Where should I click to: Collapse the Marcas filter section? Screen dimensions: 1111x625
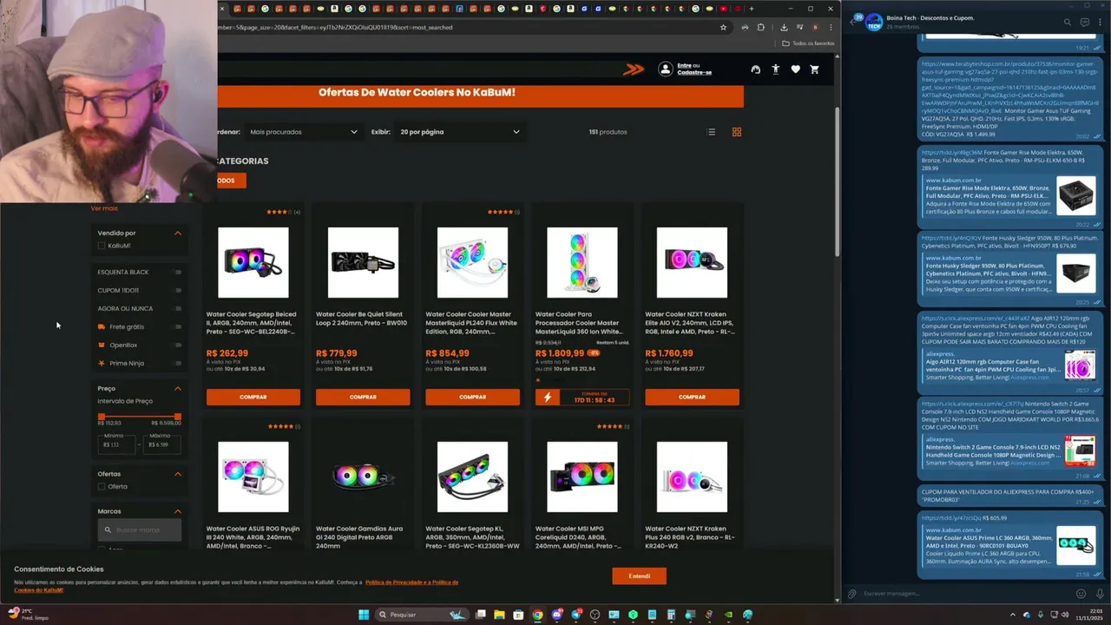click(x=178, y=511)
